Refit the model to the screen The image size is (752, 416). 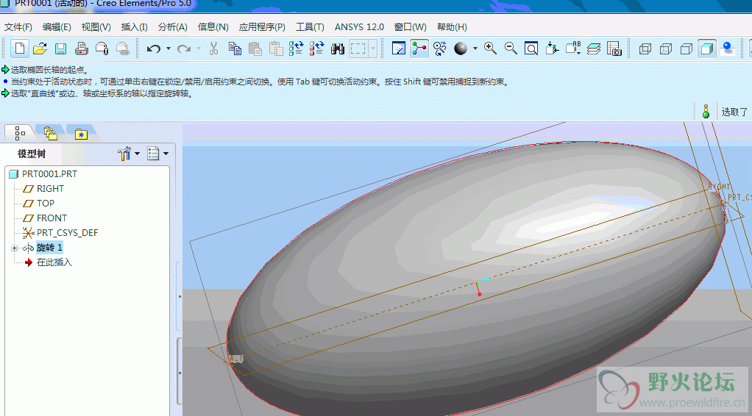coord(531,49)
